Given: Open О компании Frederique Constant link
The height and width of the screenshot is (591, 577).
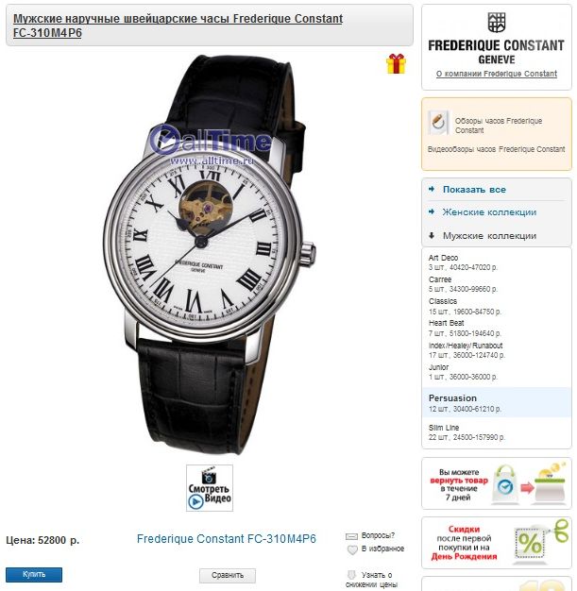Looking at the screenshot, I should click(x=497, y=74).
